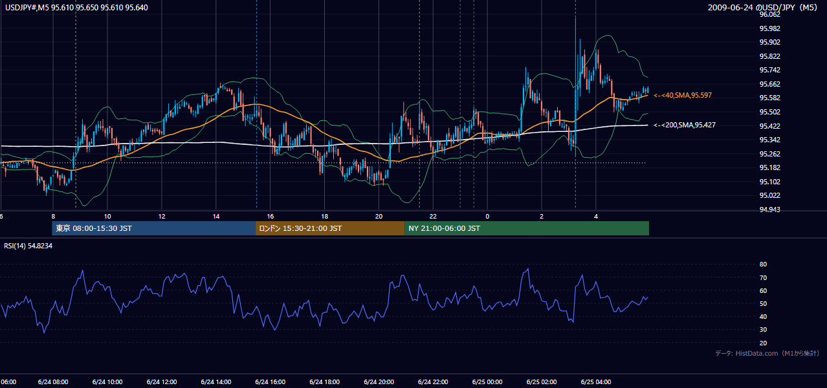Click the 95.342 price axis label
The height and width of the screenshot is (388, 827).
pos(769,140)
